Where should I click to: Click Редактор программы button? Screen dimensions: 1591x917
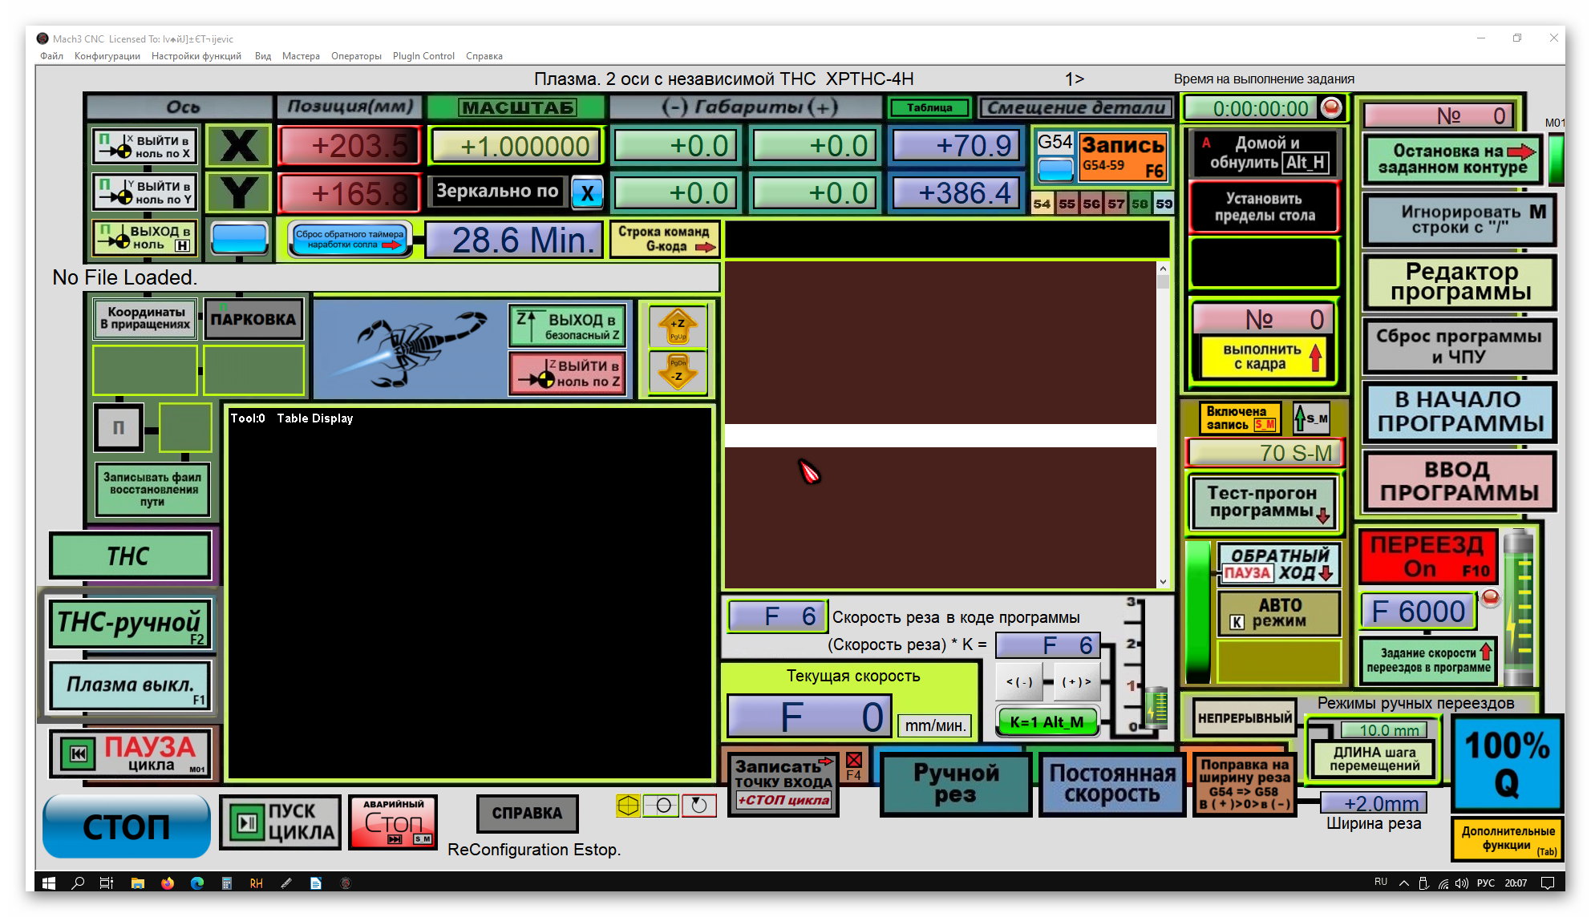1459,282
